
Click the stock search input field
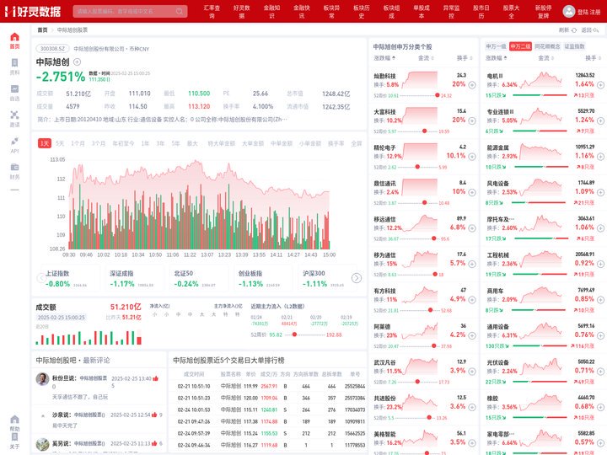pyautogui.click(x=124, y=11)
